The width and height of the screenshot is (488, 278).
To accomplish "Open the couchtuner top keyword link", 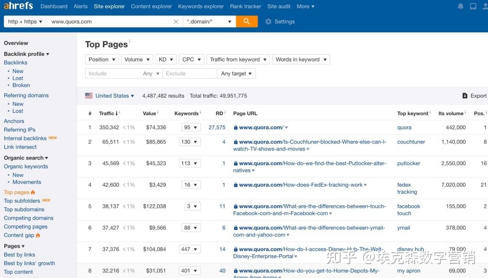I will coord(411,142).
